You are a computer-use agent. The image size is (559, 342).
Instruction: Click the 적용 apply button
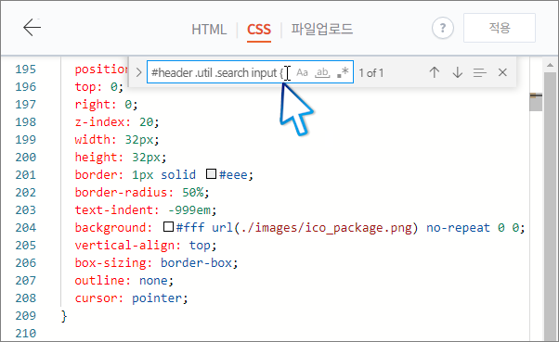click(x=500, y=28)
